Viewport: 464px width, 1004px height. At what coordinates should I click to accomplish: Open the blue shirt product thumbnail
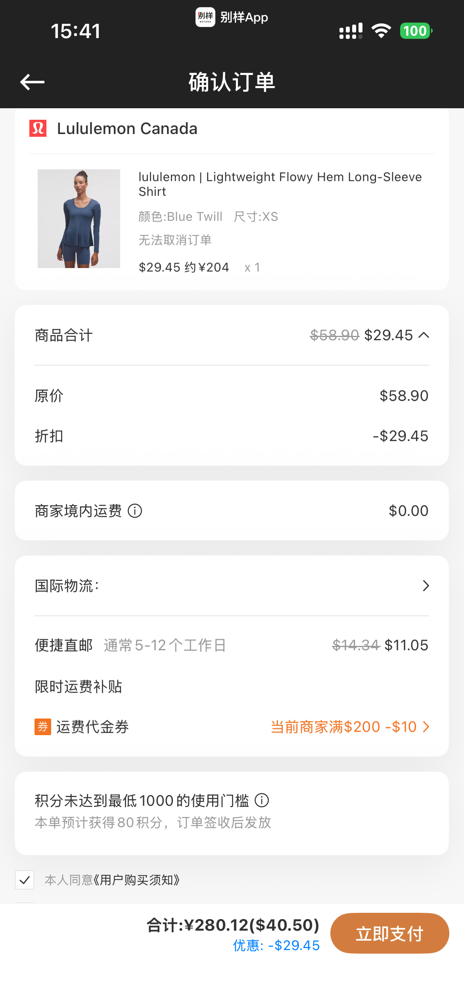(79, 218)
